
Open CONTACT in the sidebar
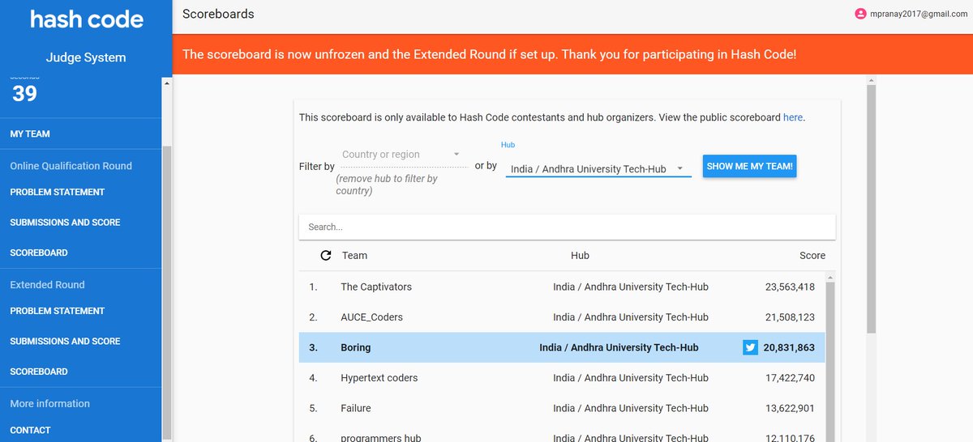point(30,430)
